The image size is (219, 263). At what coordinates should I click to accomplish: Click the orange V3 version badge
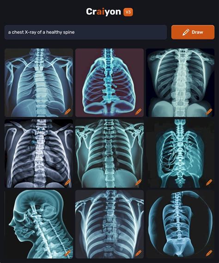click(128, 12)
